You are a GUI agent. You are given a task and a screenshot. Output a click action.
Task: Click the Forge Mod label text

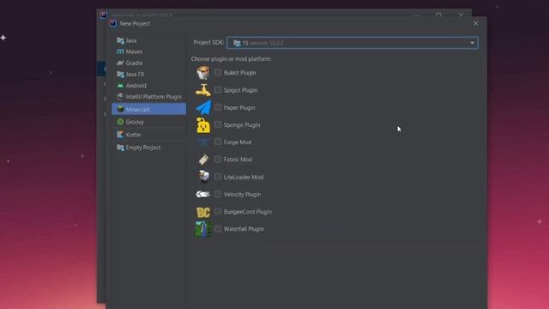coord(238,142)
